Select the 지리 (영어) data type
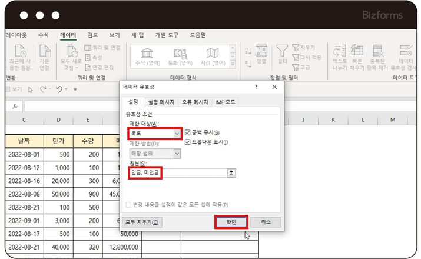The width and height of the screenshot is (421, 259). tap(213, 57)
